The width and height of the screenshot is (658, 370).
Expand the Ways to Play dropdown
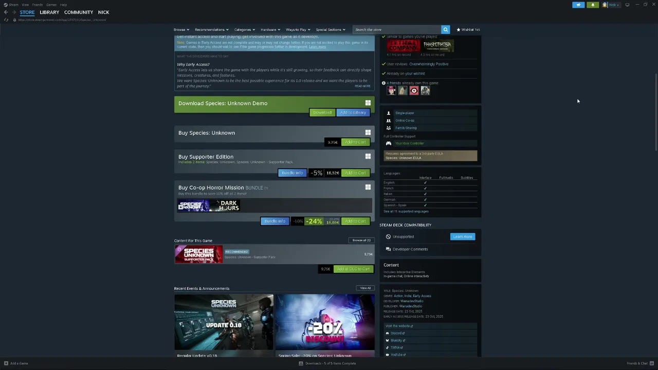pos(298,29)
